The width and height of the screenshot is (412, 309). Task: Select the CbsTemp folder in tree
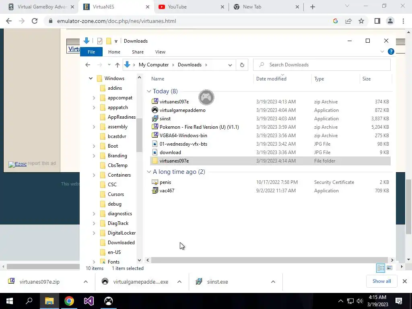117,165
